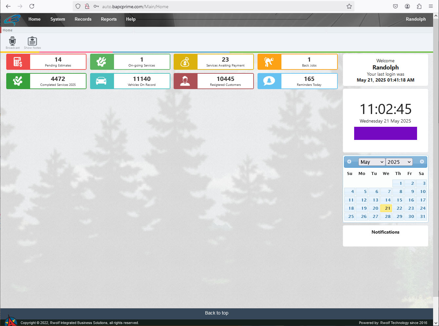Click the Reminders Today bell icon
This screenshot has width=439, height=326.
[x=269, y=81]
